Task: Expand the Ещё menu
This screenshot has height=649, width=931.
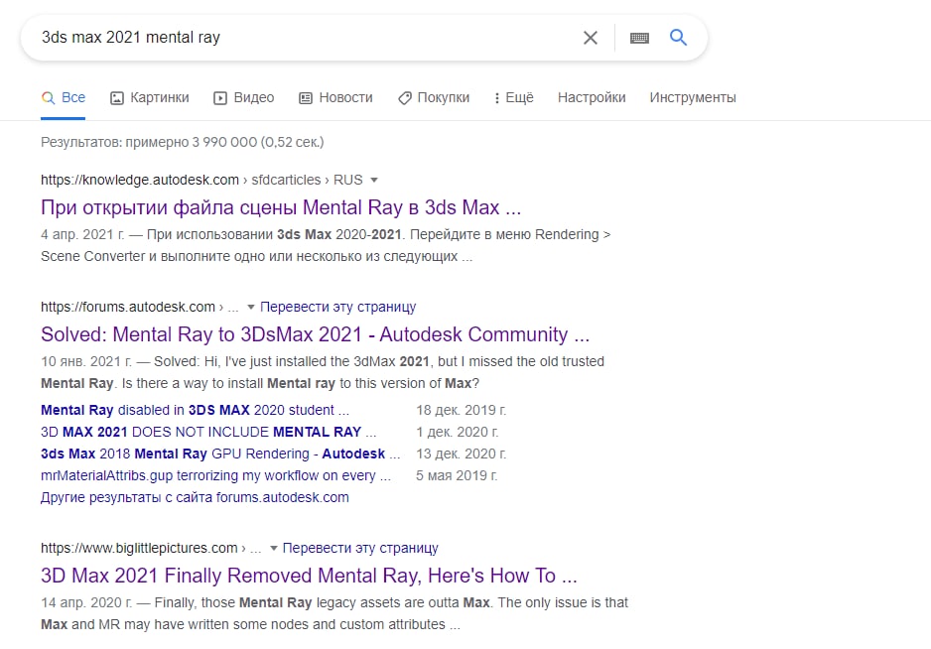Action: (514, 97)
